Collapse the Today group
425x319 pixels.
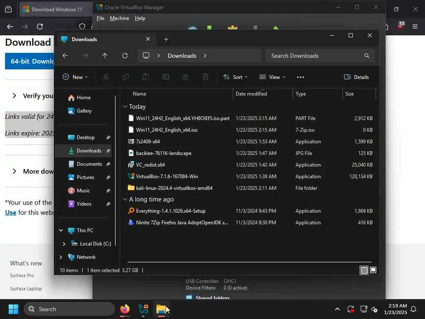point(125,107)
